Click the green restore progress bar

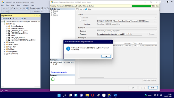[141, 6]
